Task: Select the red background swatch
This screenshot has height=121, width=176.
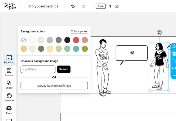Action: click(x=76, y=40)
